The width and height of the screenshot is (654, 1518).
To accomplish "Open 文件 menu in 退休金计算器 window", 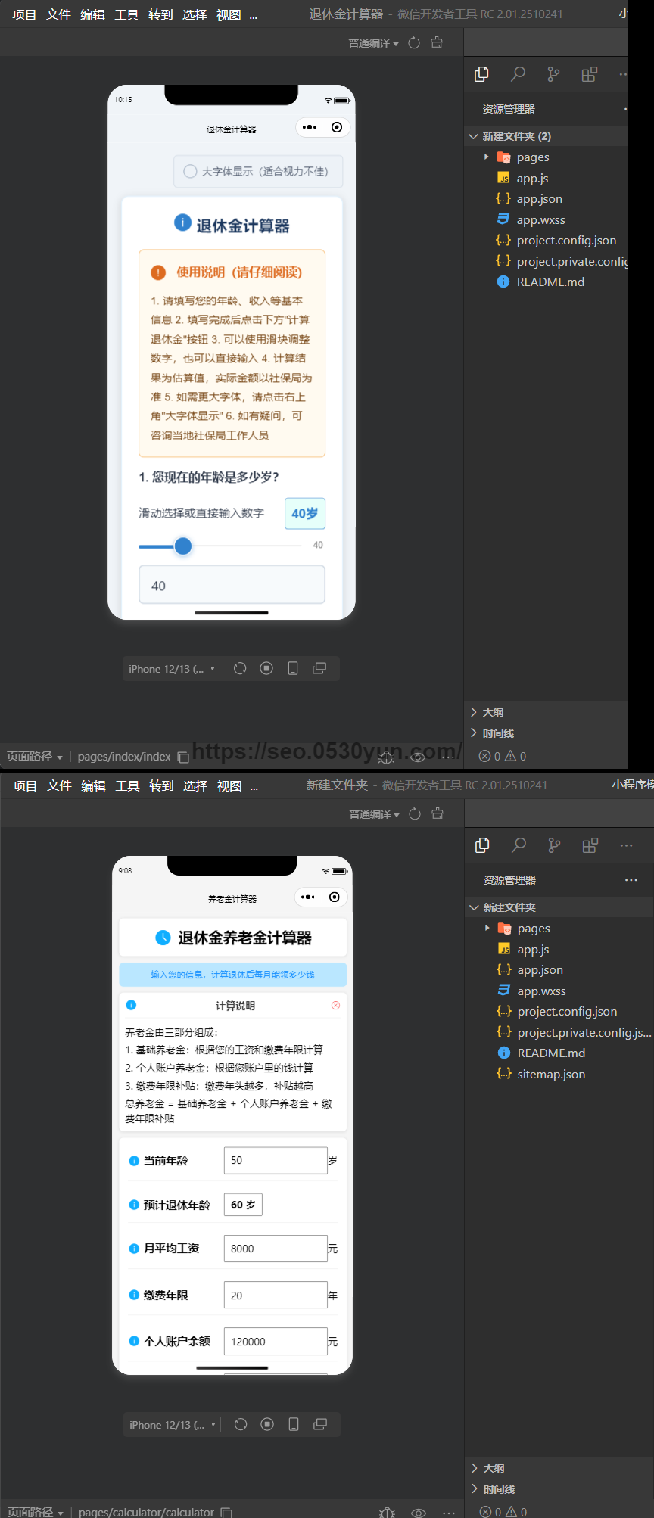I will click(58, 14).
